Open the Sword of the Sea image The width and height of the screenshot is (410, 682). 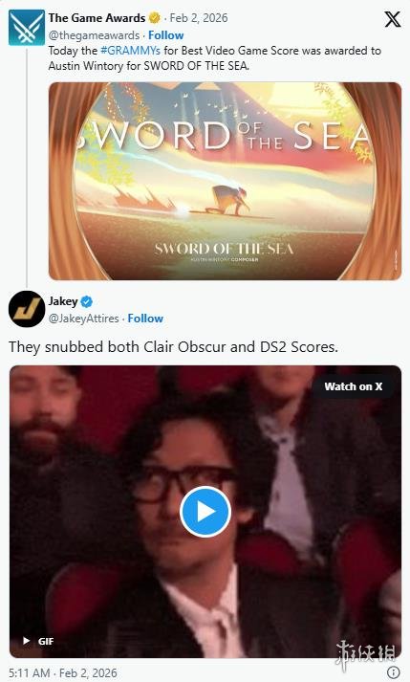point(225,181)
